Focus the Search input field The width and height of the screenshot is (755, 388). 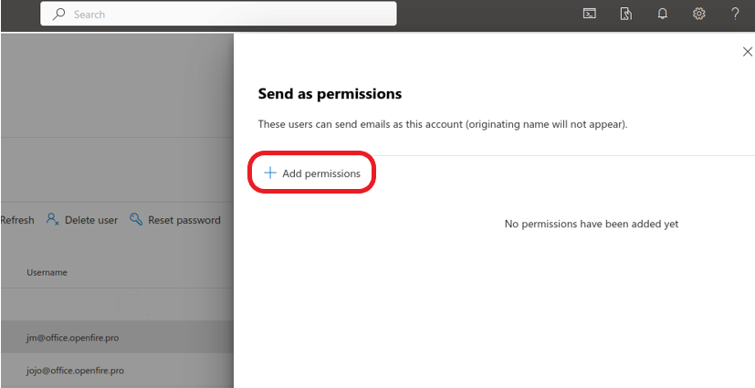pos(218,14)
